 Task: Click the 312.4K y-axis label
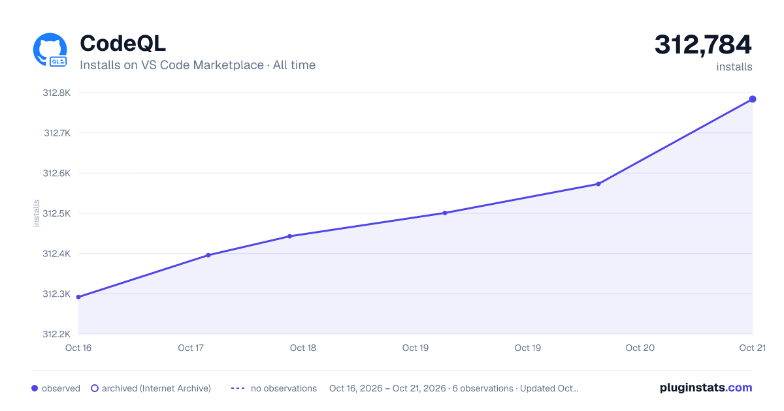(57, 254)
